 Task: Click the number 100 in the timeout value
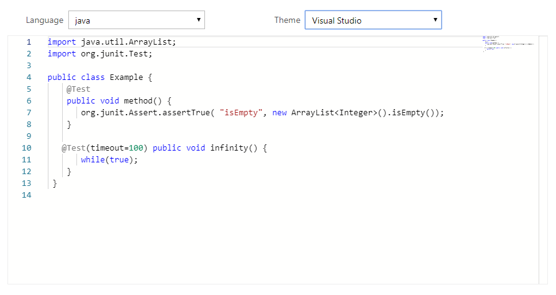coord(136,148)
